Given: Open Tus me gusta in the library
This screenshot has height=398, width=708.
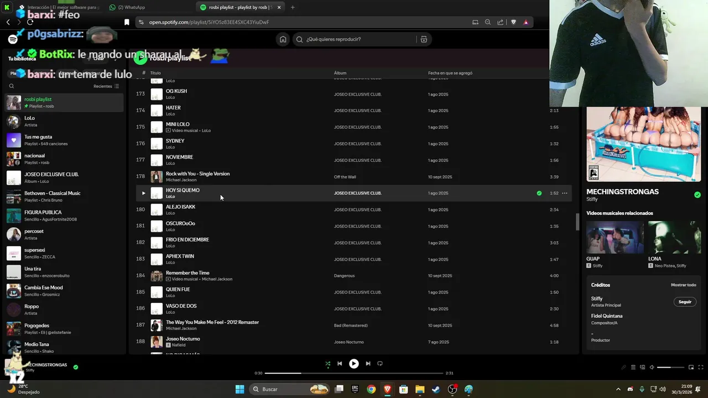Looking at the screenshot, I should [x=64, y=140].
